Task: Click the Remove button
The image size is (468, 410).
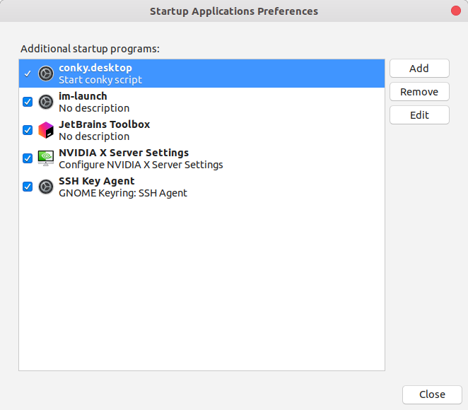Action: click(419, 92)
